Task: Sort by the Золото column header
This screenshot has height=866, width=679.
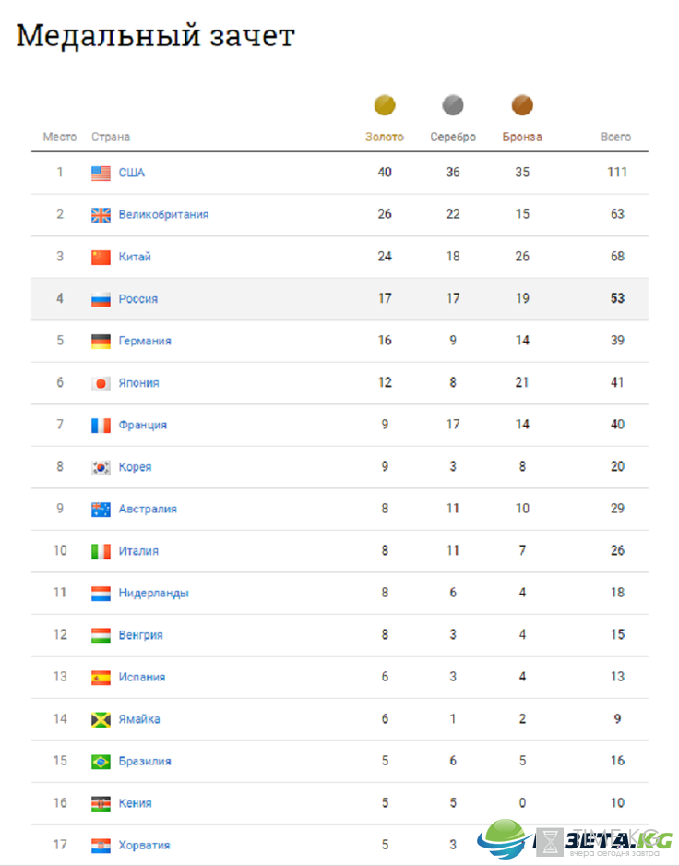Action: 384,137
